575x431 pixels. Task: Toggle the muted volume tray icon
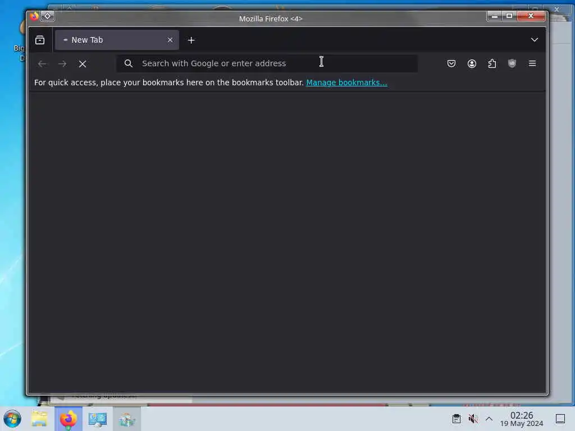[473, 419]
